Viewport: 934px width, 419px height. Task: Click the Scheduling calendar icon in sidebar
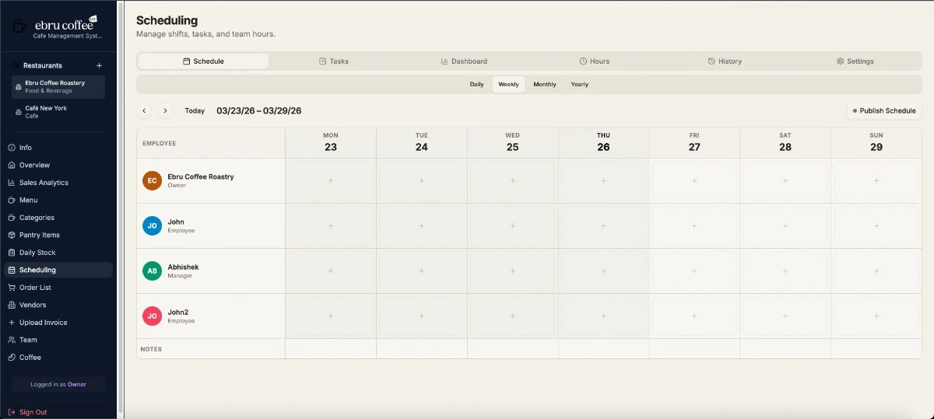click(12, 270)
